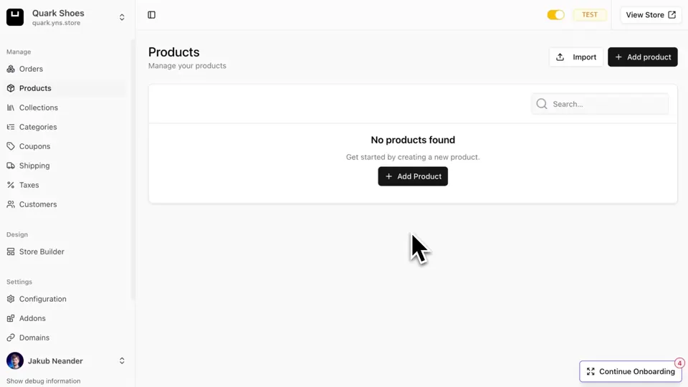
Task: Click the Addons icon in Settings
Action: point(11,318)
